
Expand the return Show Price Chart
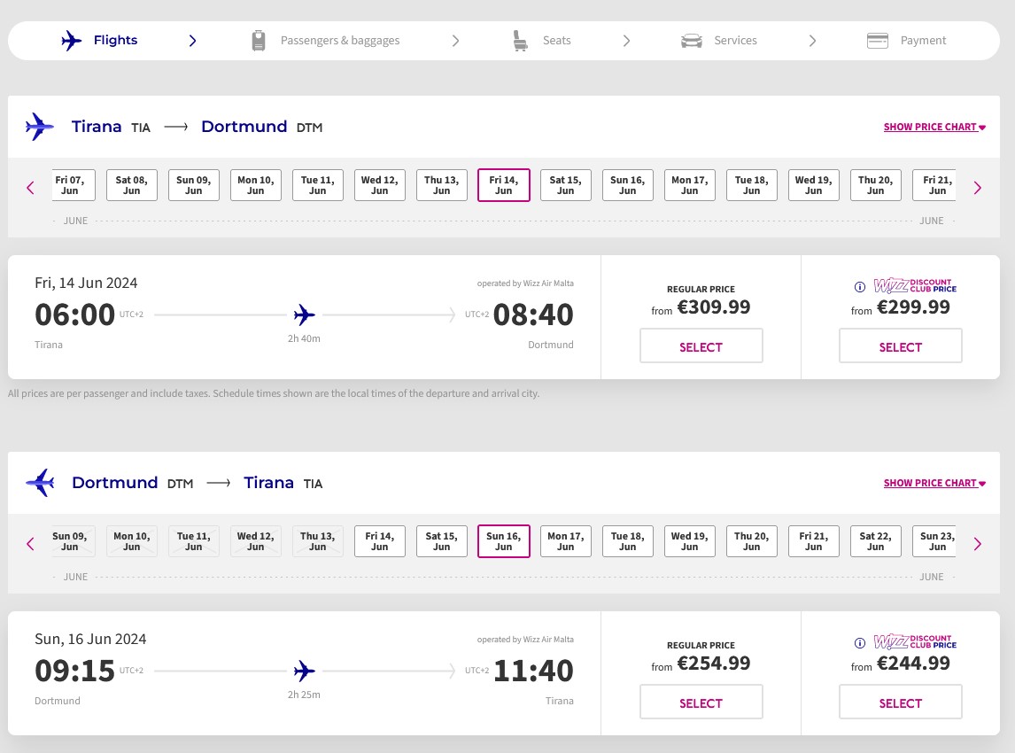(934, 483)
